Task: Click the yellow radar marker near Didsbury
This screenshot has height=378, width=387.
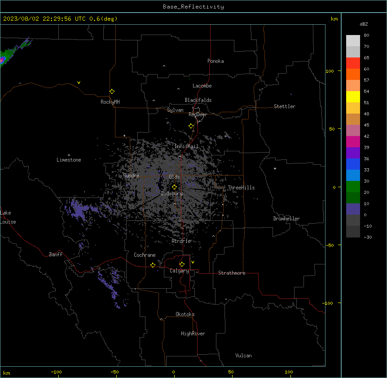Action: tap(174, 187)
